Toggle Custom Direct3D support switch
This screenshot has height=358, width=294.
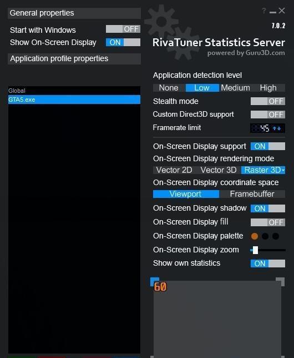(x=268, y=115)
